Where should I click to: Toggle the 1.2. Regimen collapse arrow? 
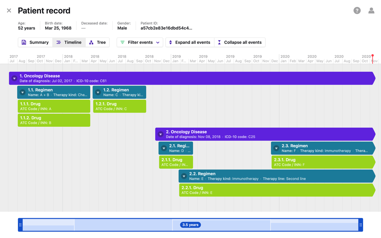(98, 92)
